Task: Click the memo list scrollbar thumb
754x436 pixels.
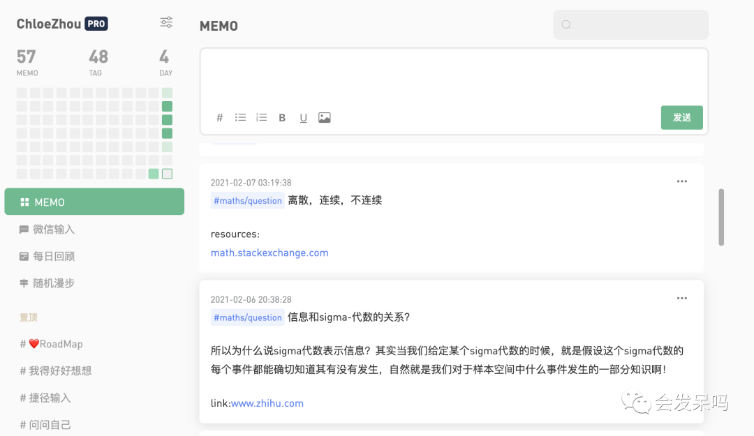Action: click(x=721, y=217)
